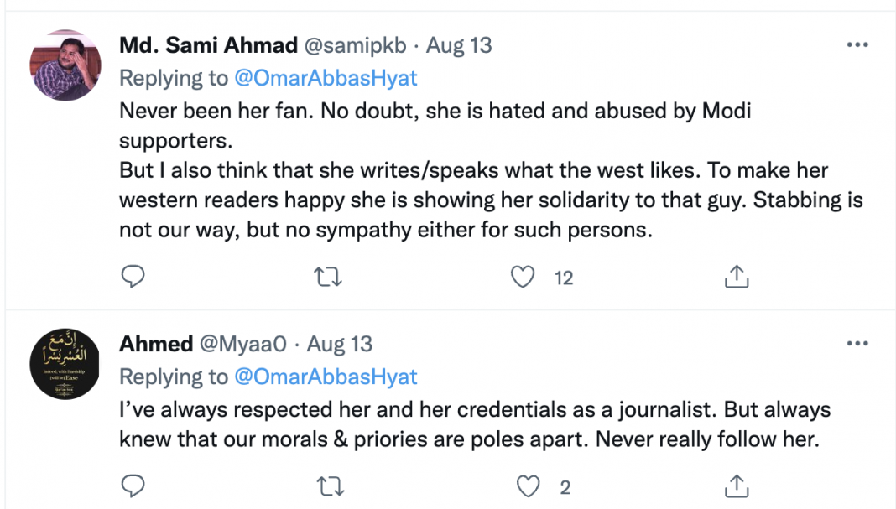Open Md. Sami Ahmad's profile picture

point(65,66)
